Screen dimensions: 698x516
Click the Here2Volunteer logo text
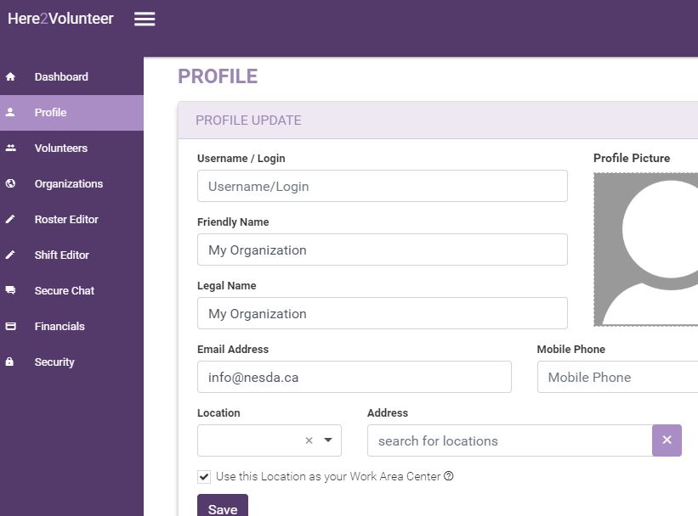coord(61,18)
